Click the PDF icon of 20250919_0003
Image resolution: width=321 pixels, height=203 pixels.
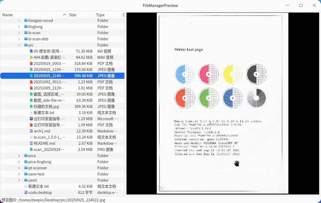[x=31, y=64]
